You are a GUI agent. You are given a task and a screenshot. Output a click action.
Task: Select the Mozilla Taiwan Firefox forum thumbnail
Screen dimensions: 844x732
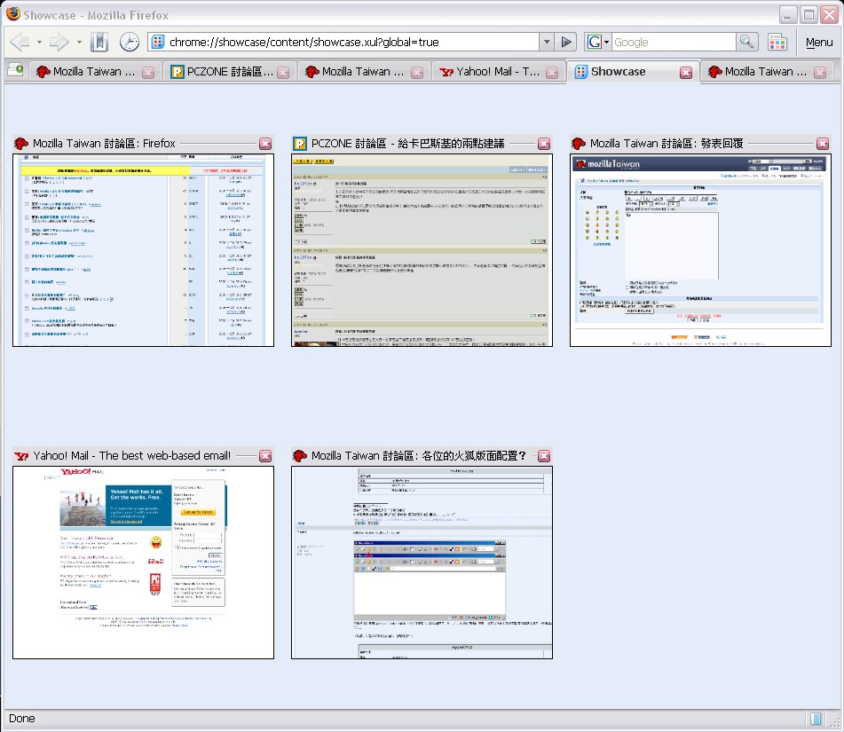click(143, 249)
